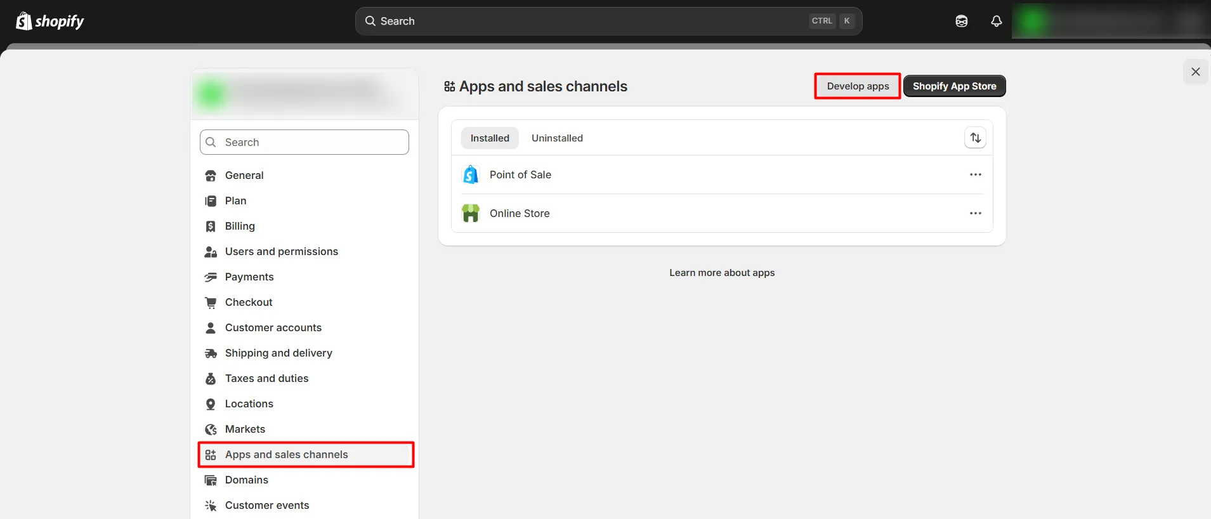The width and height of the screenshot is (1211, 519).
Task: Switch to the Uninstalled tab
Action: (557, 138)
